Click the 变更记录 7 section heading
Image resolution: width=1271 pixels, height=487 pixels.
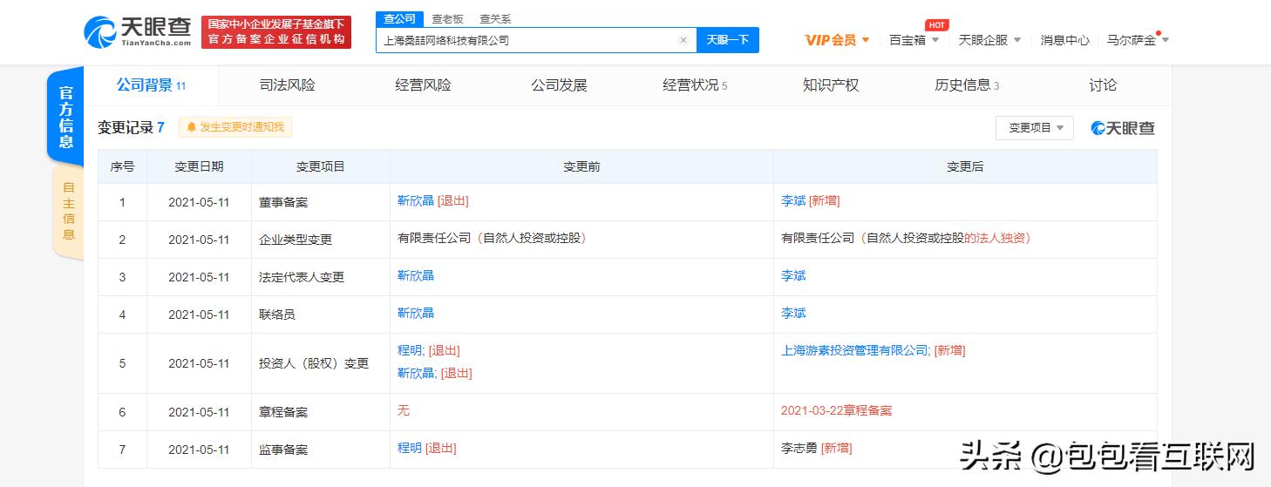(x=131, y=127)
